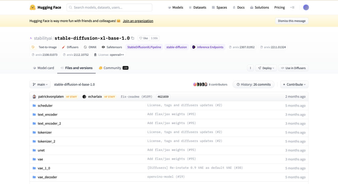Click the Text-to-Image tag icon

tap(33, 47)
